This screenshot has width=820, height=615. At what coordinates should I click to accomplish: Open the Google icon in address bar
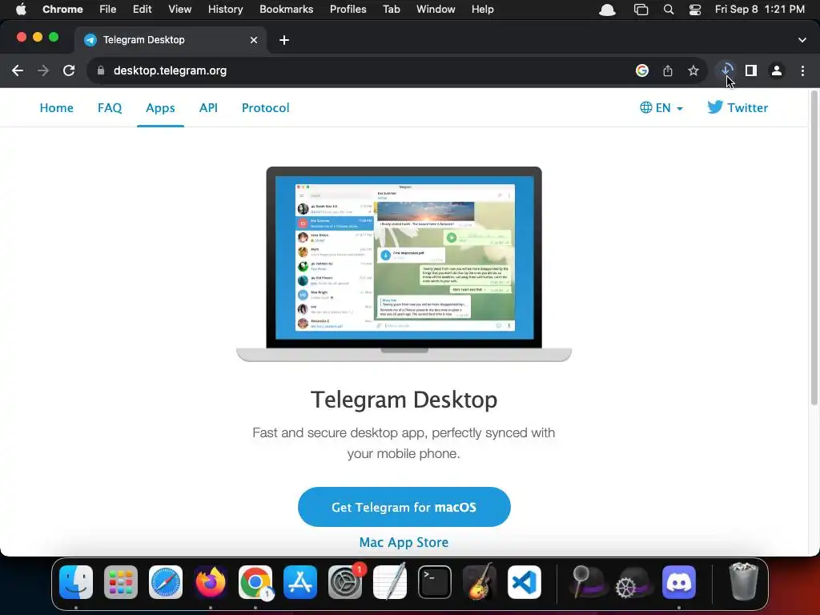coord(642,70)
